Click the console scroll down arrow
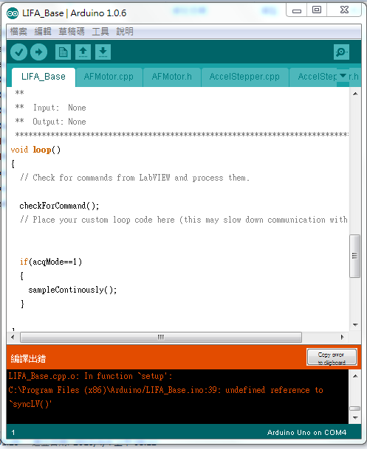 click(x=355, y=418)
